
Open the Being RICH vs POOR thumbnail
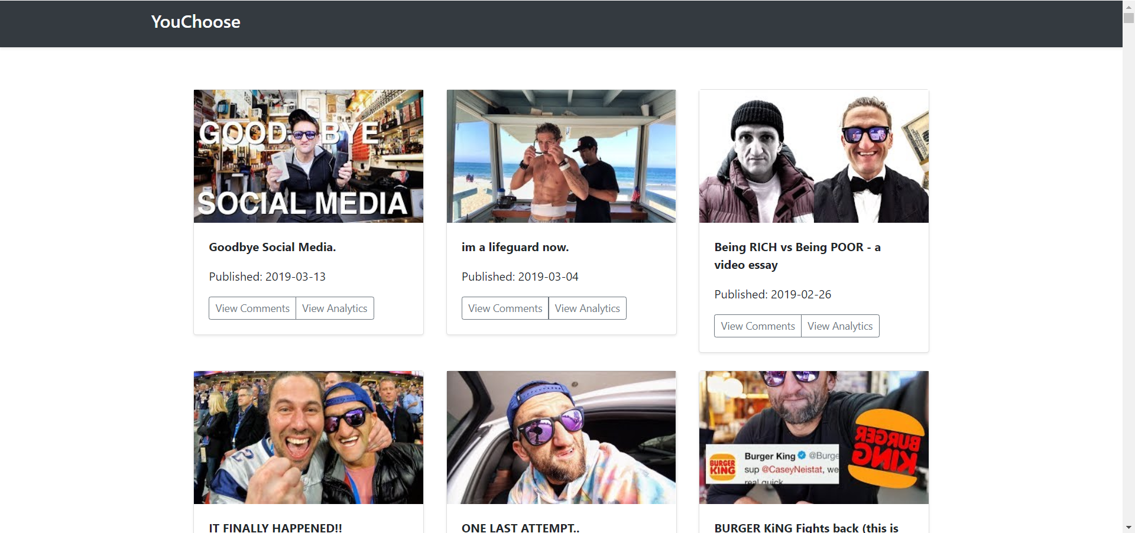coord(814,156)
